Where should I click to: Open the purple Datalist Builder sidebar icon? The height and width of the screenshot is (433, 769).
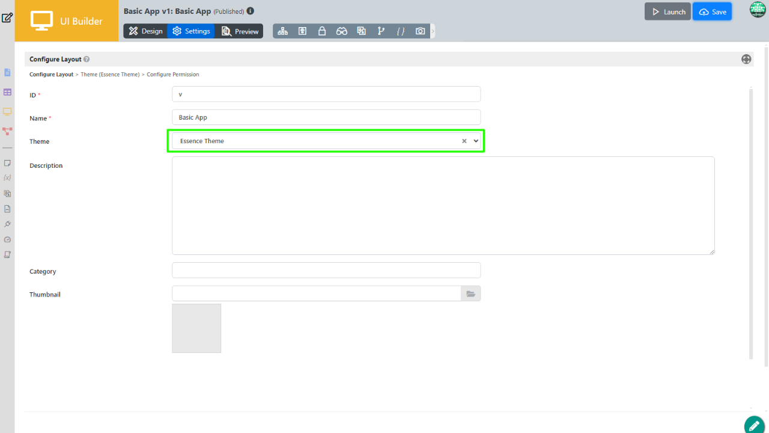click(8, 92)
